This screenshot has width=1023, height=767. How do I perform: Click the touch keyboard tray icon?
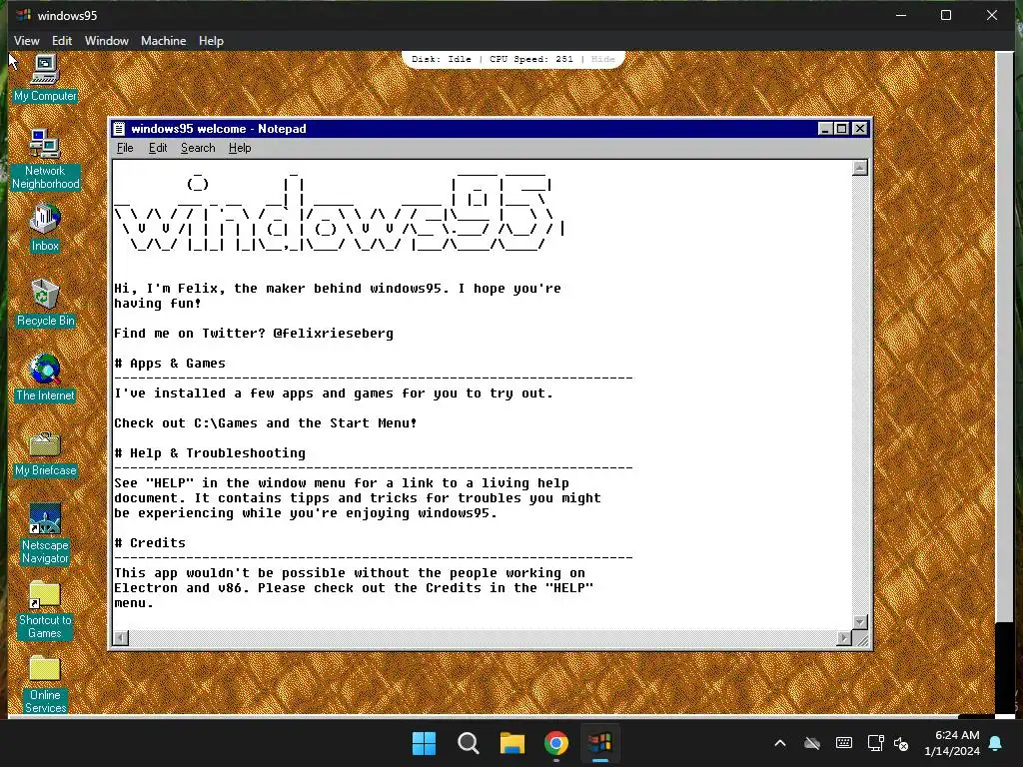(x=843, y=743)
